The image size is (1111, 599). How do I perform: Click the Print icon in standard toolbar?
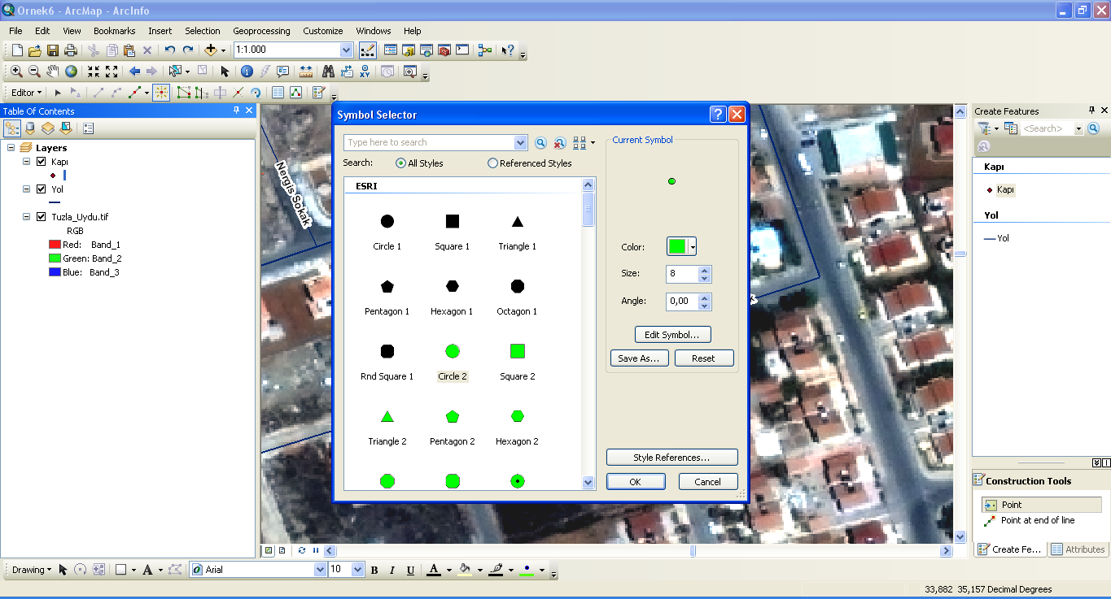71,50
